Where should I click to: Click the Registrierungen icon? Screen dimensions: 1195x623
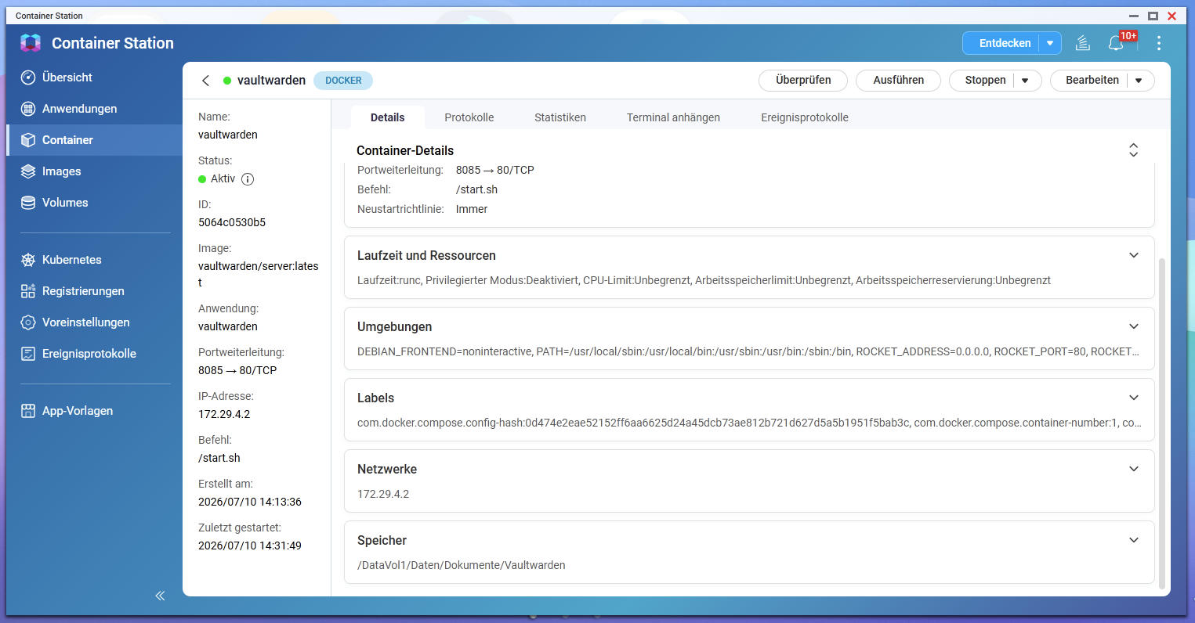pyautogui.click(x=28, y=291)
